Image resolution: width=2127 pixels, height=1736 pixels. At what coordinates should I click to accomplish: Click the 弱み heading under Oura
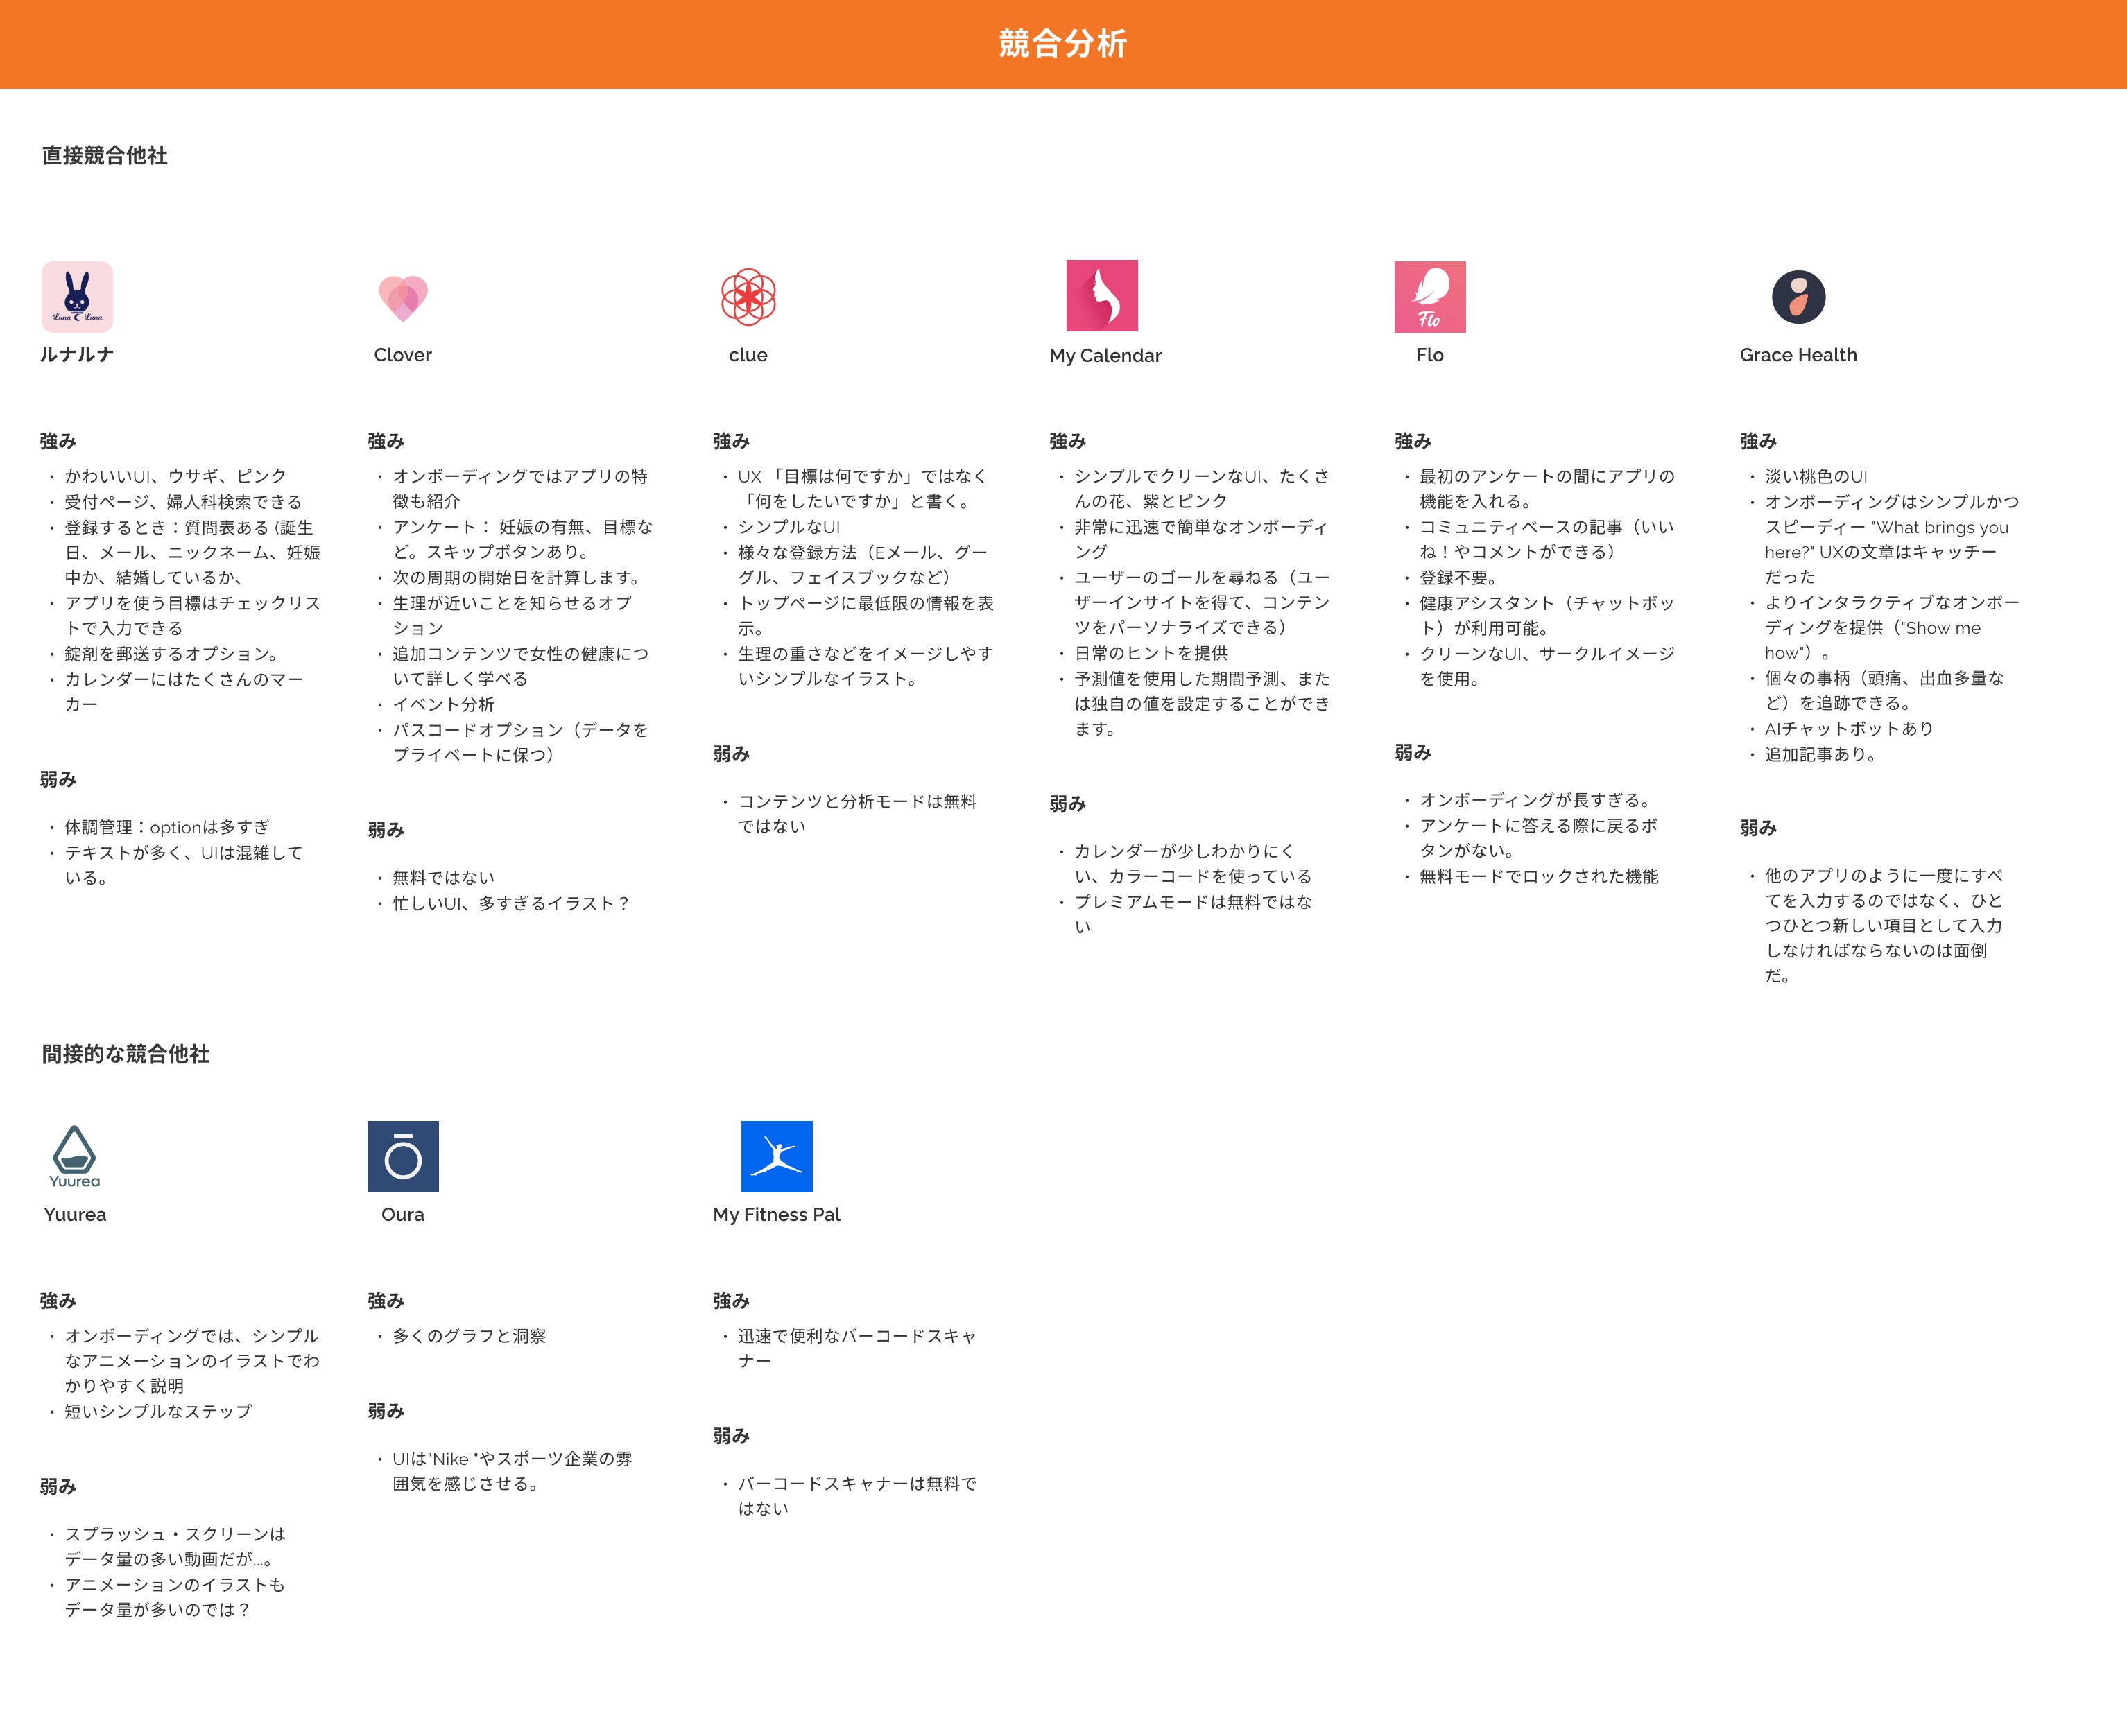point(386,1411)
